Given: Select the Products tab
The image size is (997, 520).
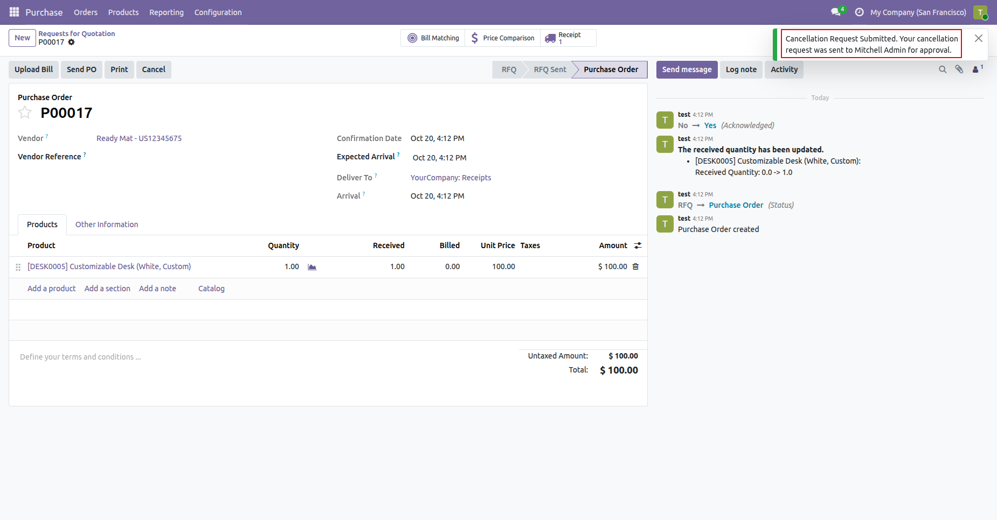Looking at the screenshot, I should pyautogui.click(x=42, y=224).
